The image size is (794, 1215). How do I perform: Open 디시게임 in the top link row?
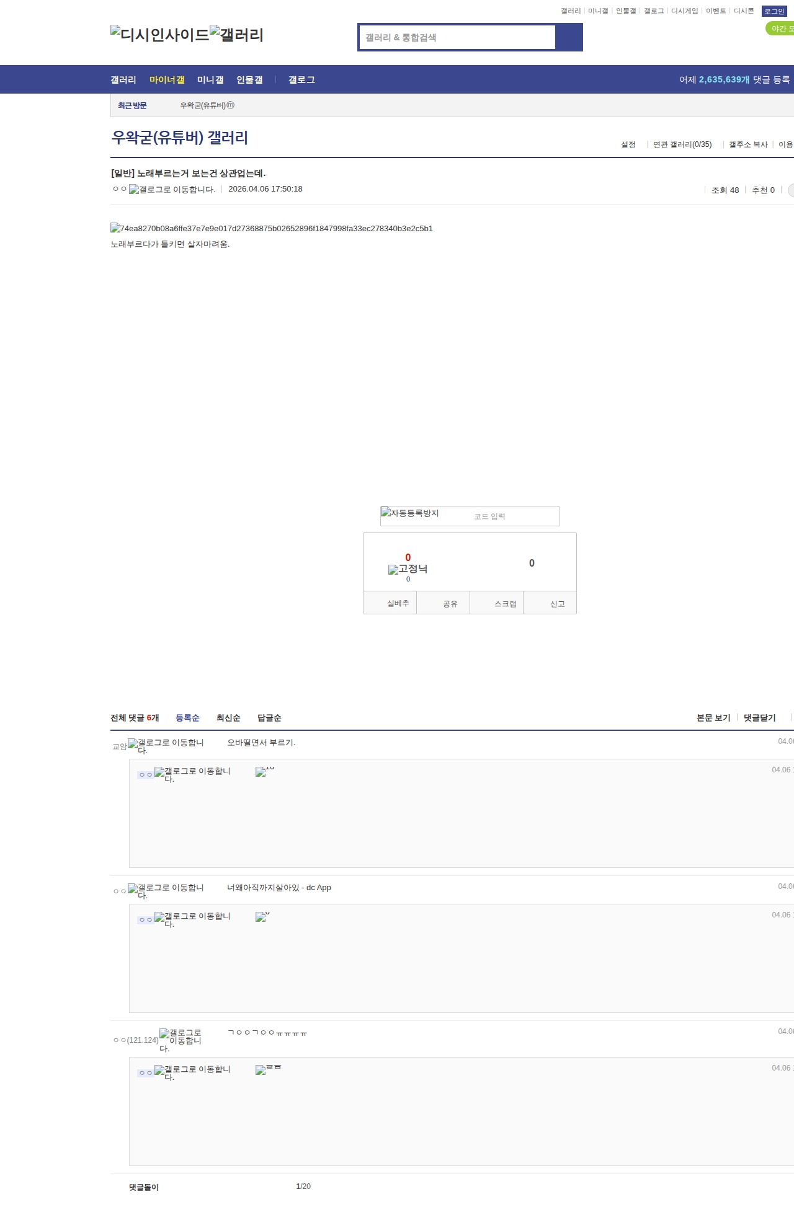click(x=684, y=11)
